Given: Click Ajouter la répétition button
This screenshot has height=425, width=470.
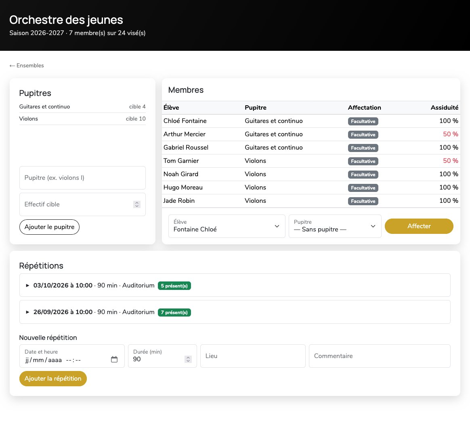Looking at the screenshot, I should coord(53,379).
